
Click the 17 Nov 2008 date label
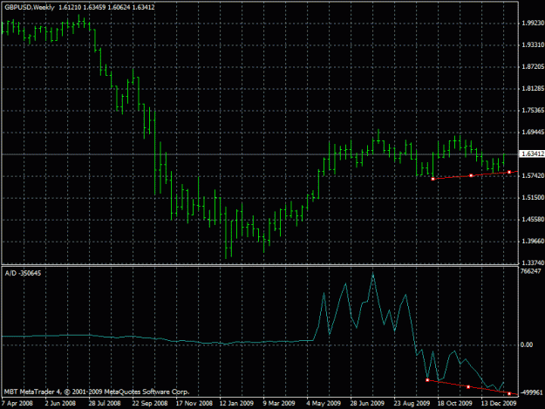point(194,403)
